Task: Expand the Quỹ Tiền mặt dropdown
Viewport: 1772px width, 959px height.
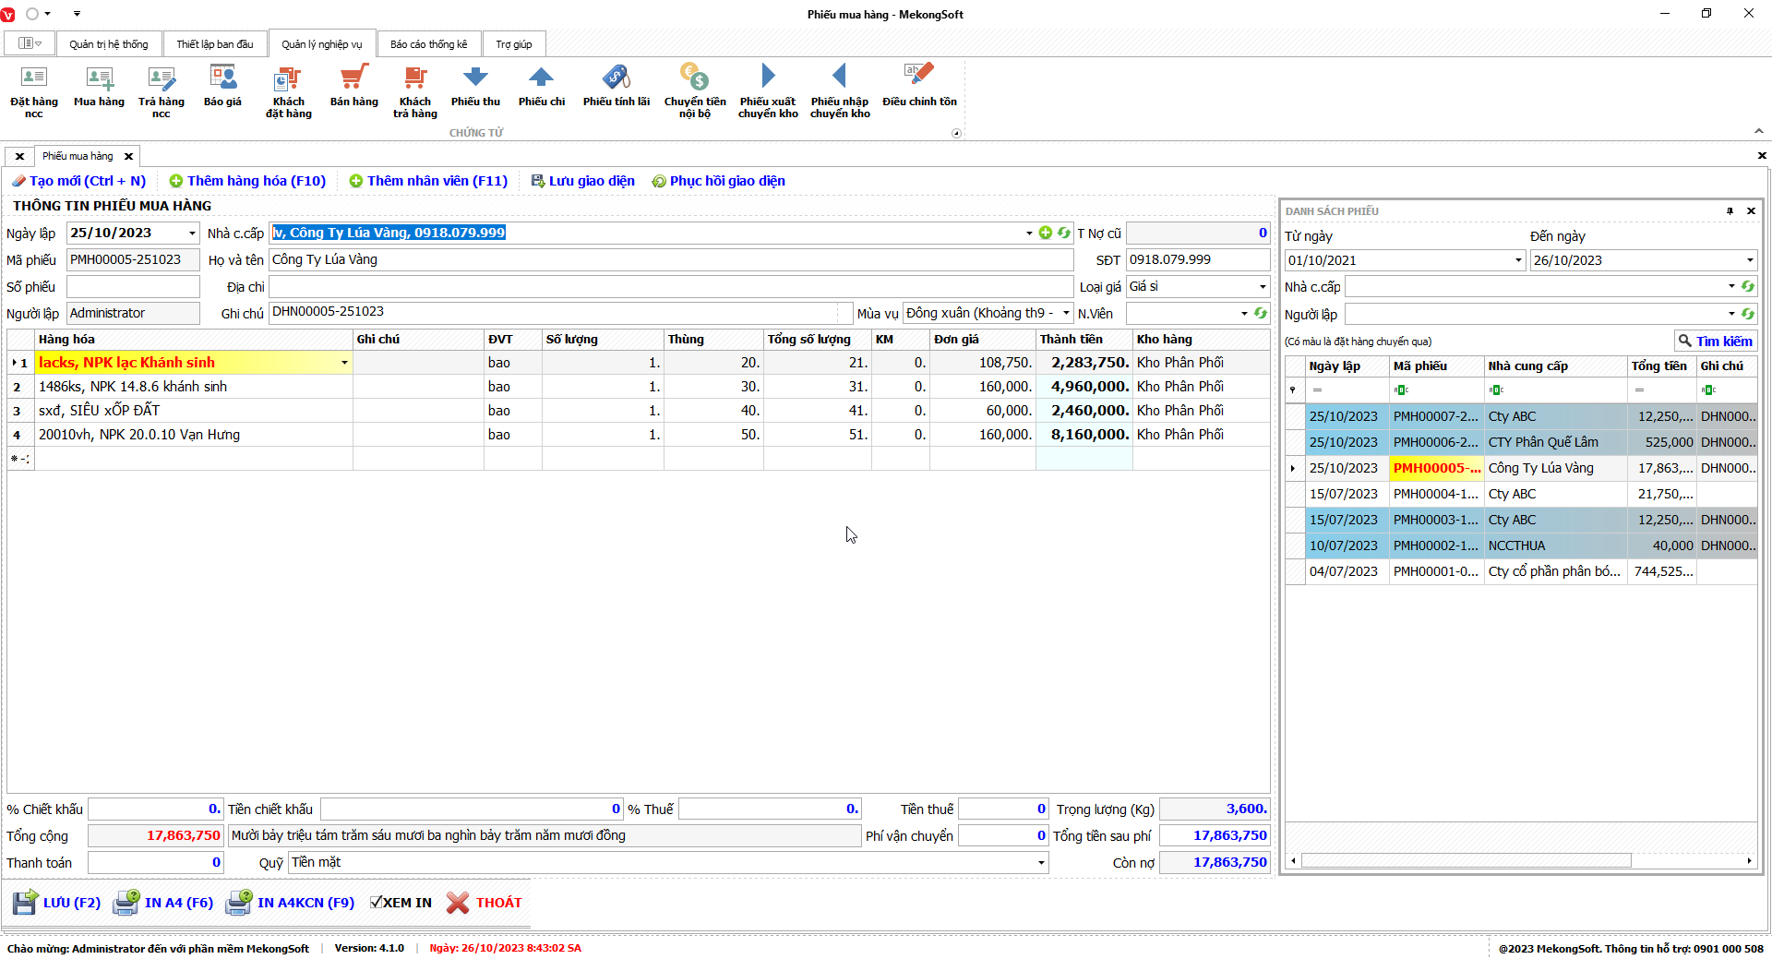Action: [x=1041, y=863]
